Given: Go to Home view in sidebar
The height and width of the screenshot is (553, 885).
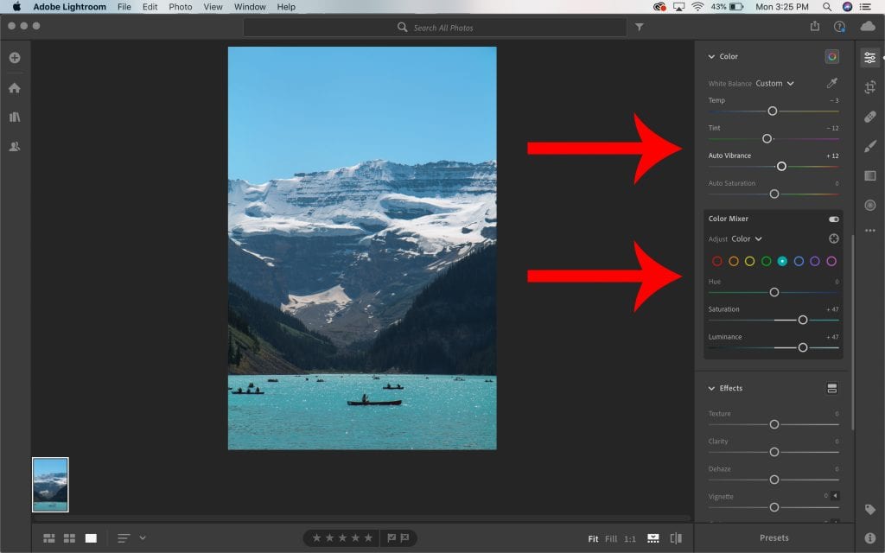Looking at the screenshot, I should click(15, 87).
